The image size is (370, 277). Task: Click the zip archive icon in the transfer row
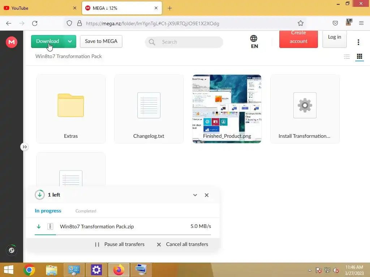click(x=50, y=227)
